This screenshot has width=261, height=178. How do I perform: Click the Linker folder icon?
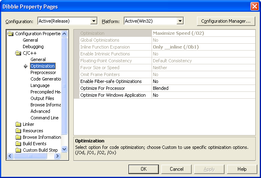click(x=18, y=124)
